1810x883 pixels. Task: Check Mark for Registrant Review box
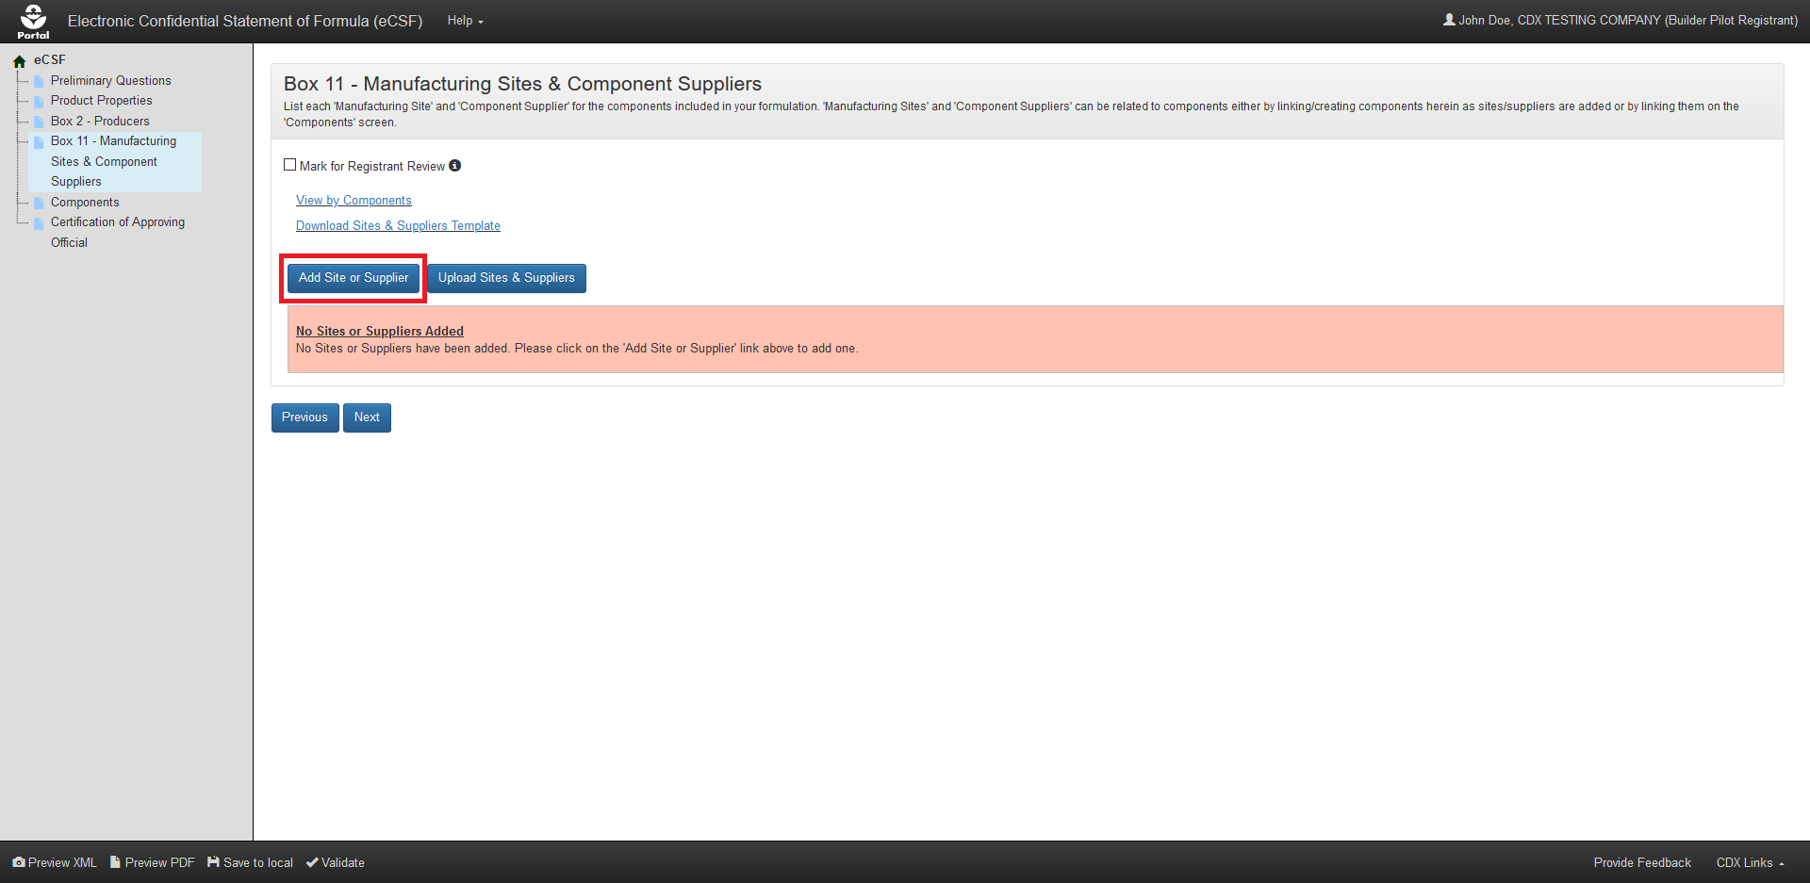point(290,165)
